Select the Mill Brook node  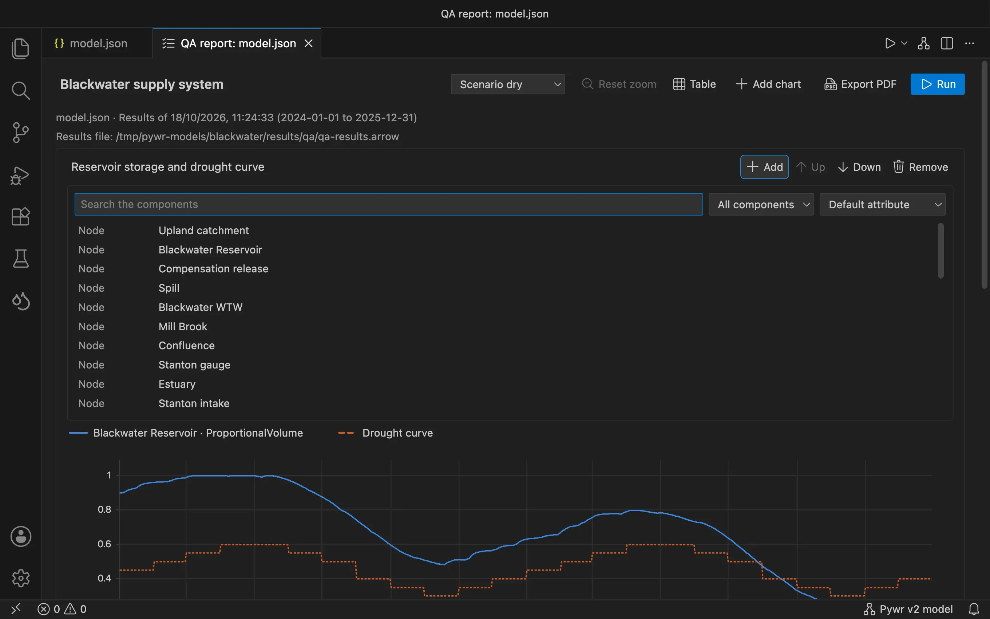(x=505, y=327)
